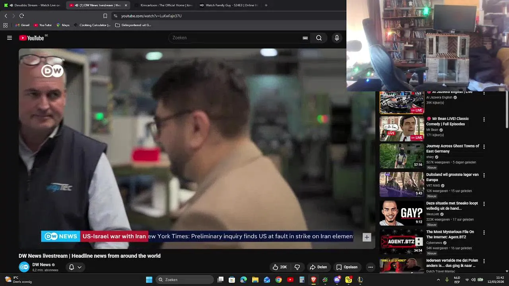Open the DW News channel avatar
Image resolution: width=509 pixels, height=286 pixels.
click(24, 267)
